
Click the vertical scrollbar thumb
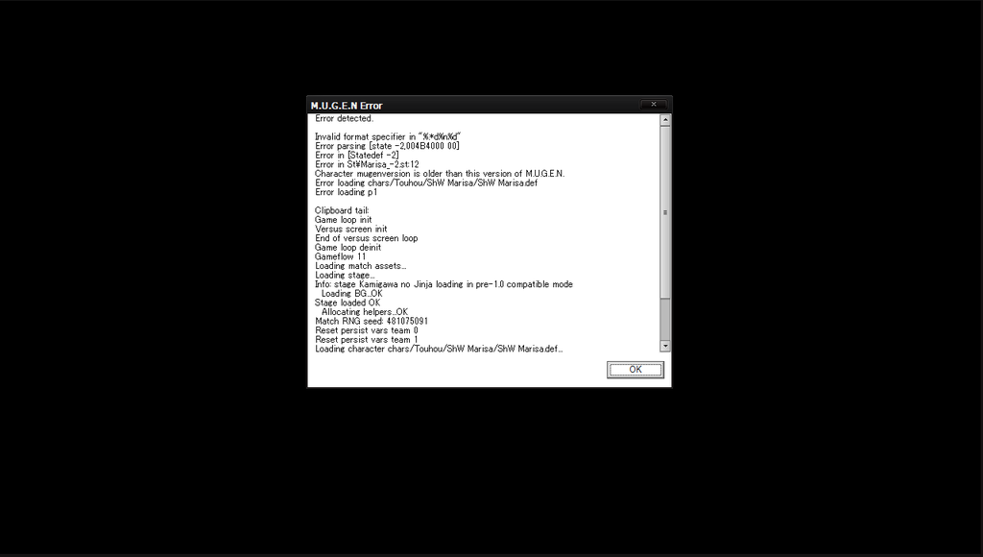(665, 212)
